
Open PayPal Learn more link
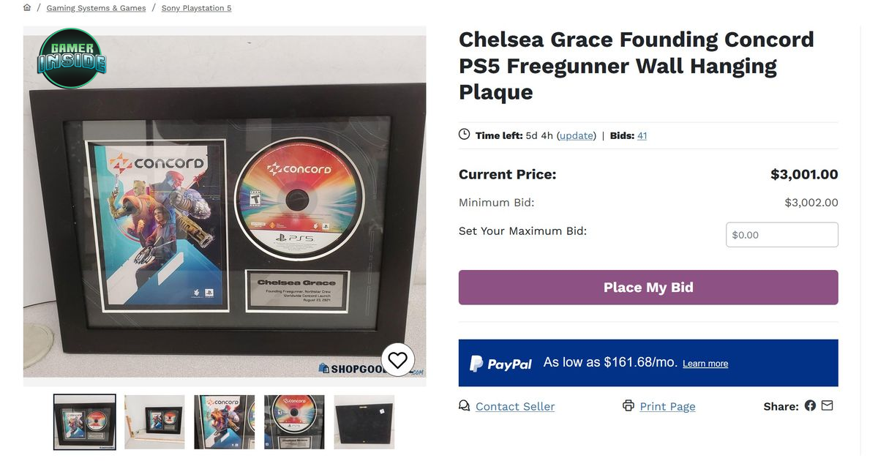(705, 364)
